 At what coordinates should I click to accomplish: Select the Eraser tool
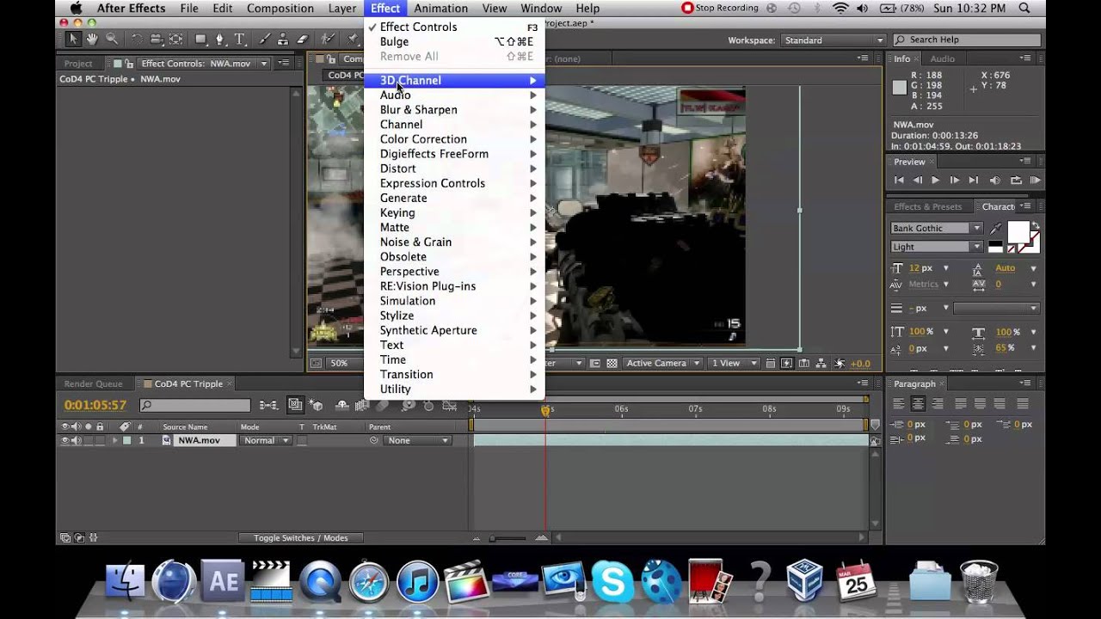click(303, 40)
